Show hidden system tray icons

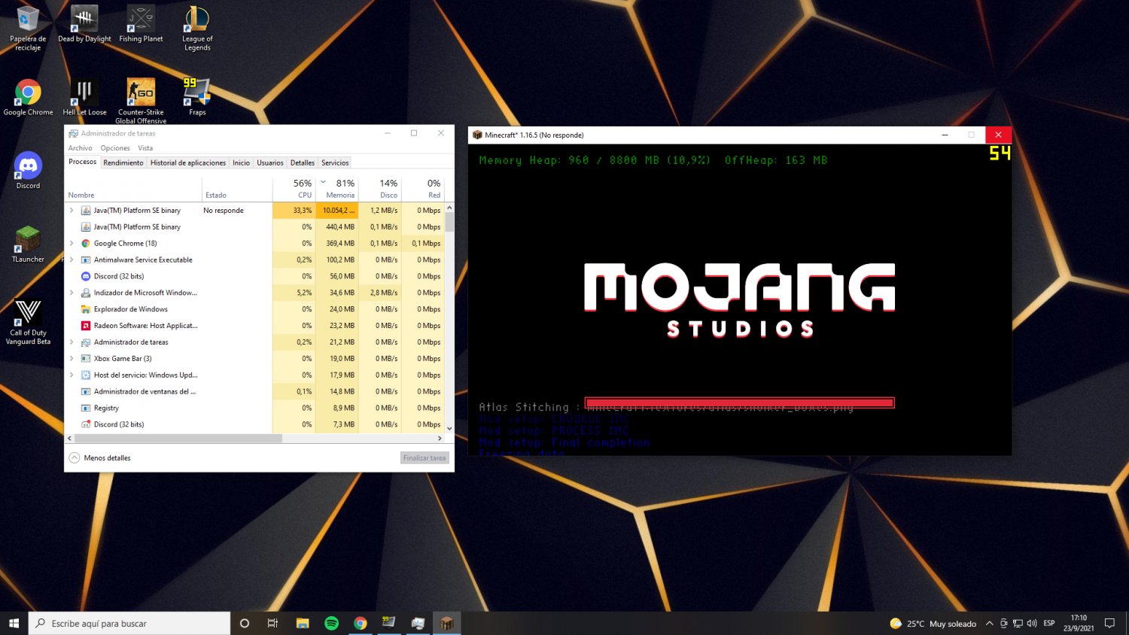(x=990, y=623)
